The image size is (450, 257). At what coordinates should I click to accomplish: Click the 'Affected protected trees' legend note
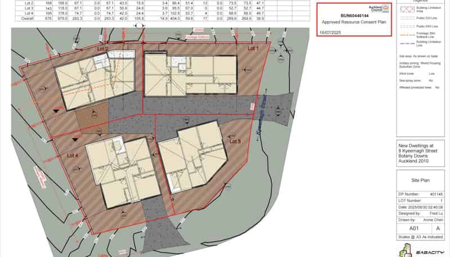pos(419,88)
